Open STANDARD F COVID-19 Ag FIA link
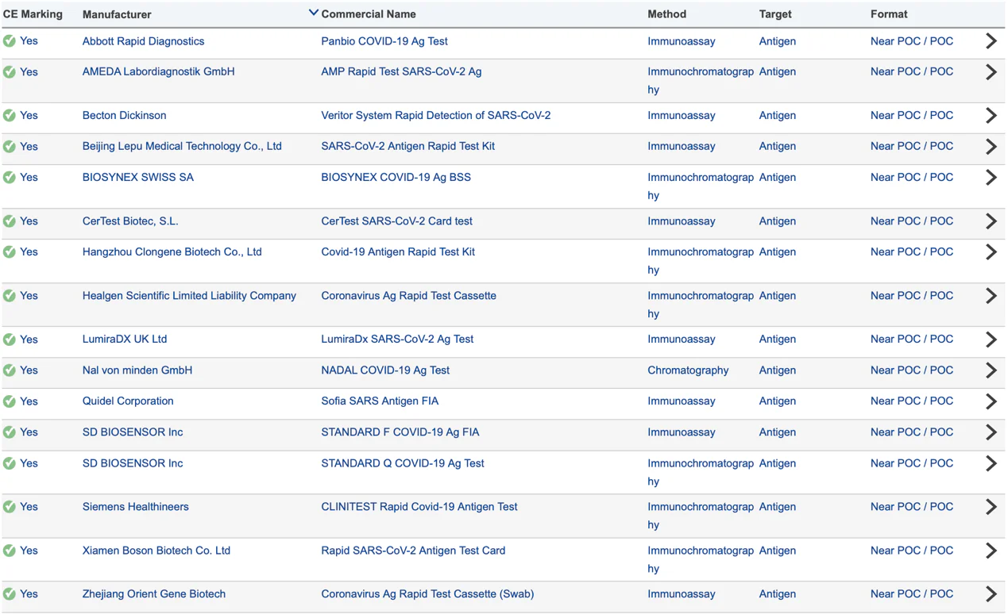Viewport: 1008px width, 614px height. pos(400,432)
